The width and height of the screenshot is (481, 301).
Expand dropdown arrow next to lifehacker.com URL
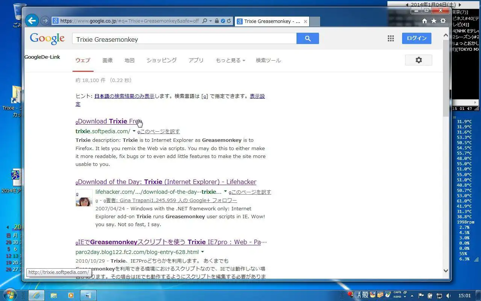(225, 192)
